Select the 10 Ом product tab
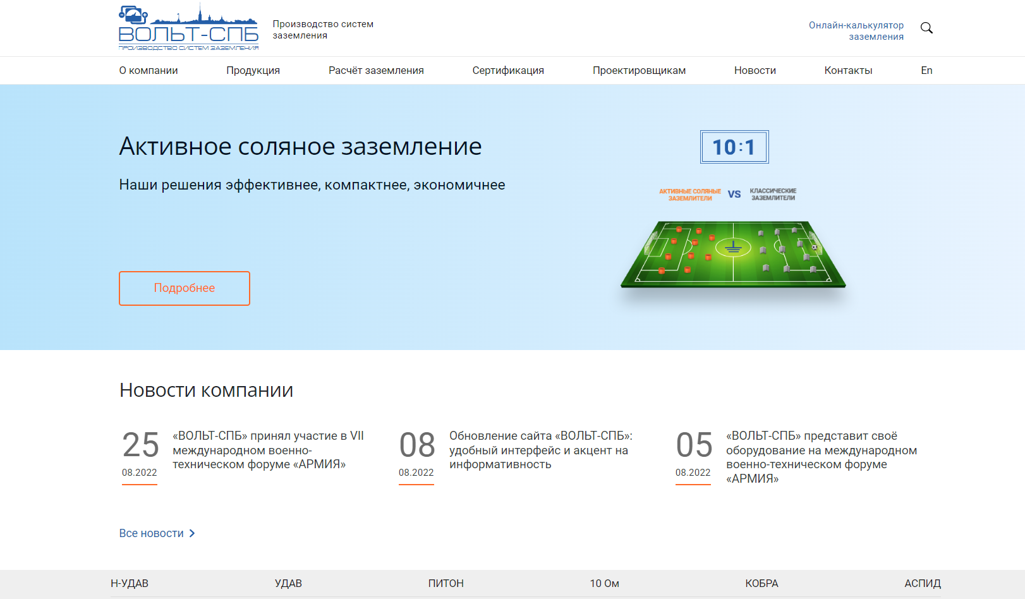 (604, 583)
